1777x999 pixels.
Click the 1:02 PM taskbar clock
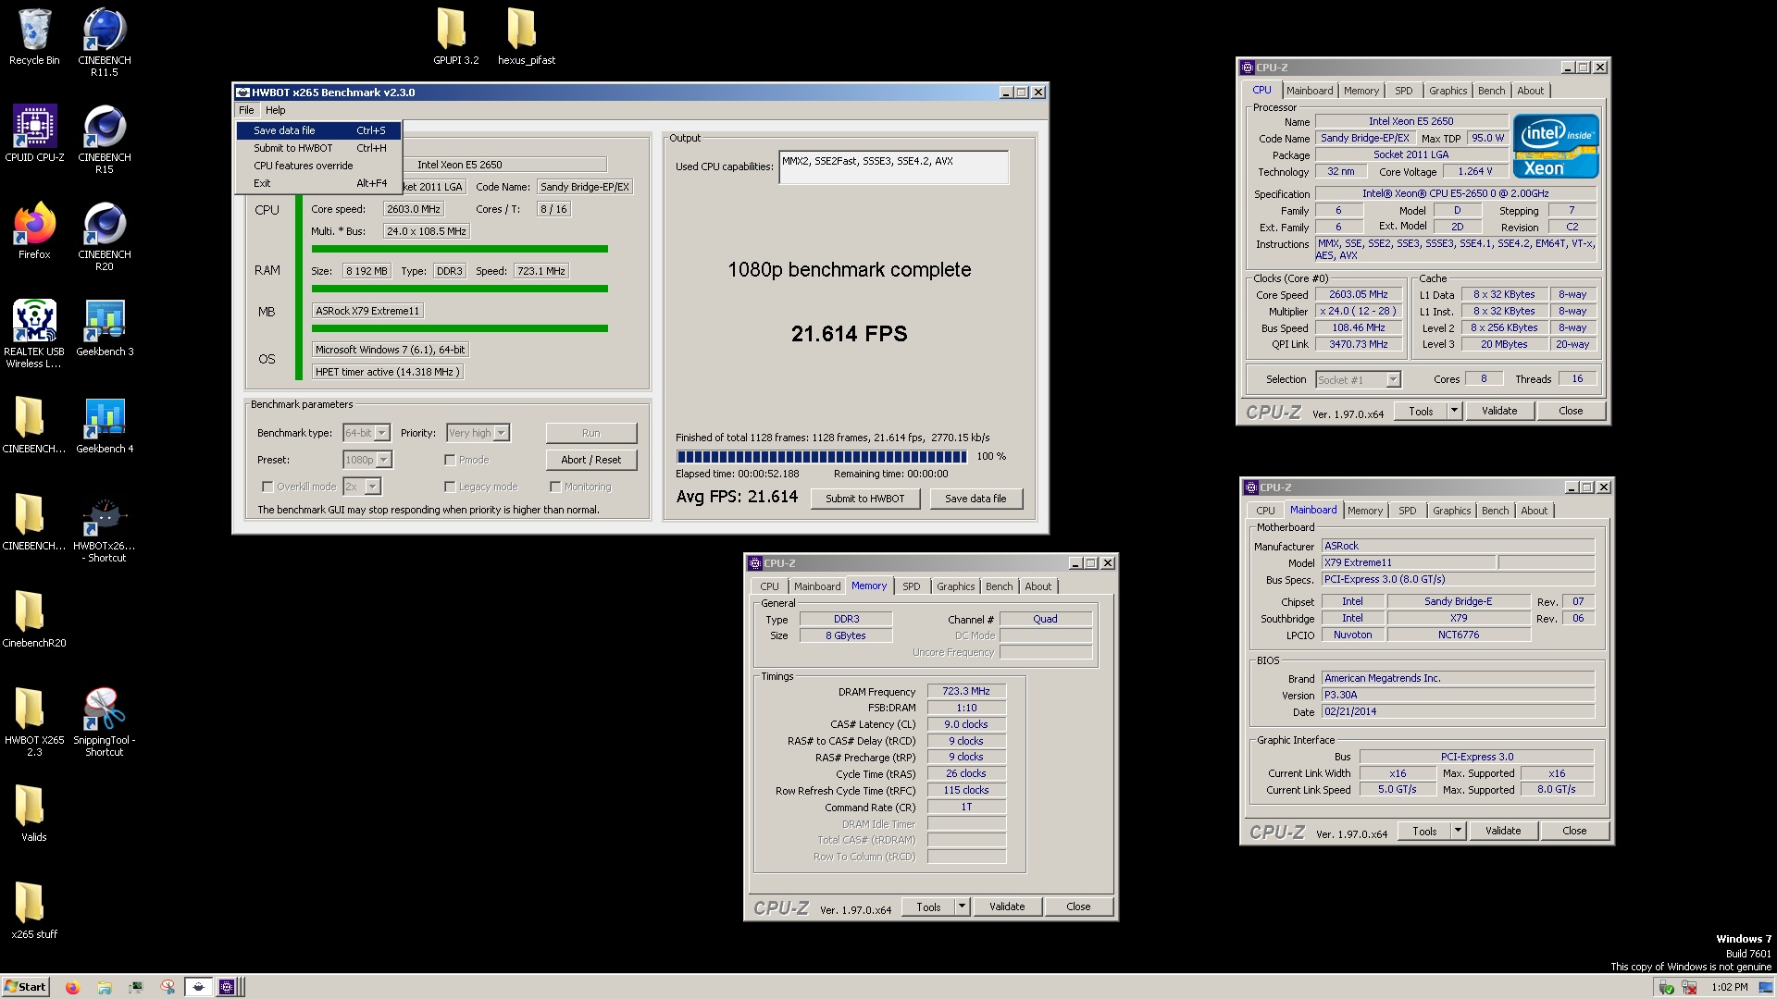(x=1729, y=988)
